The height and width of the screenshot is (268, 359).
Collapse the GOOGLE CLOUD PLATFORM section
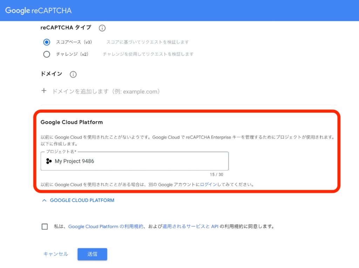(x=78, y=200)
